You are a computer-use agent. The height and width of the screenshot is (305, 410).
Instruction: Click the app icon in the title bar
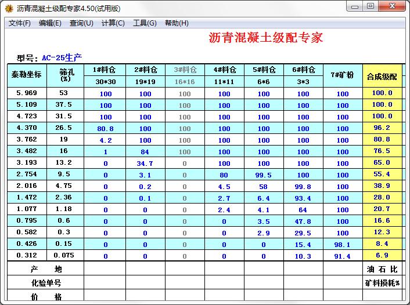tap(9, 8)
